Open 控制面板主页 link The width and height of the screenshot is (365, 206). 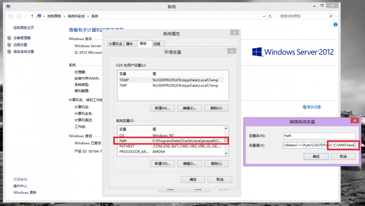pyautogui.click(x=24, y=28)
